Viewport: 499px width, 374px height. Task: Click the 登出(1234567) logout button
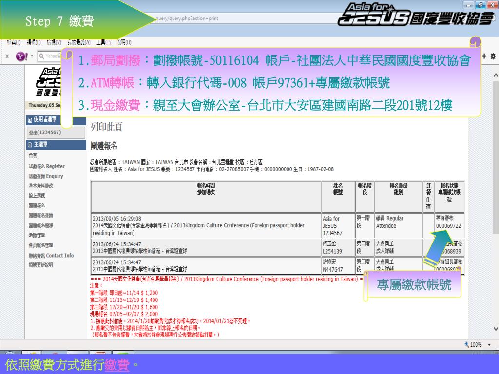[x=44, y=132]
